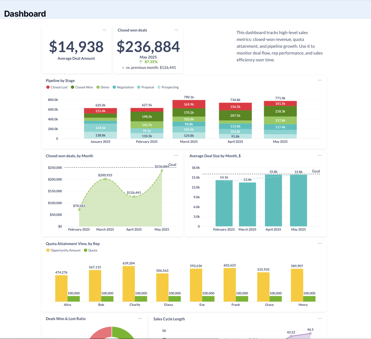Image resolution: width=371 pixels, height=339 pixels.
Task: Open ellipsis menu on Closed won deals card
Action: pos(176,30)
